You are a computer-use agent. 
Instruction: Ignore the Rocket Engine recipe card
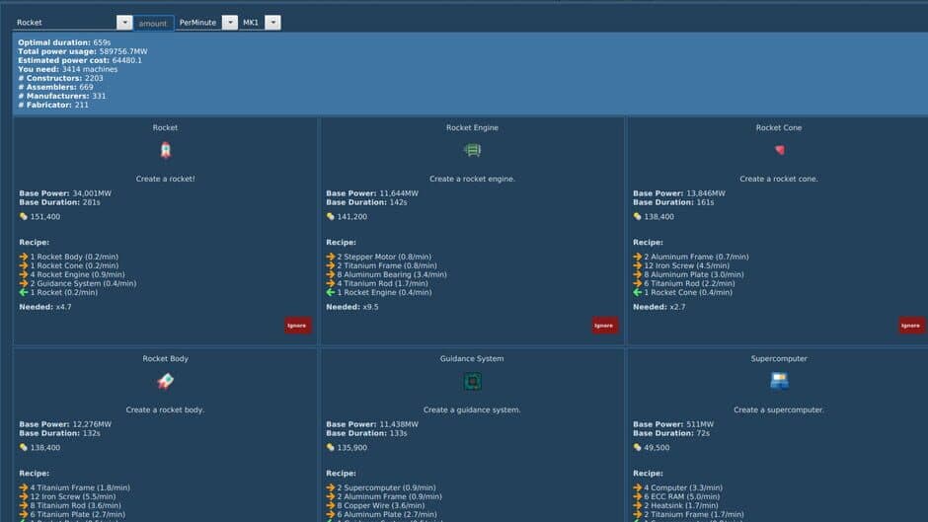tap(604, 326)
